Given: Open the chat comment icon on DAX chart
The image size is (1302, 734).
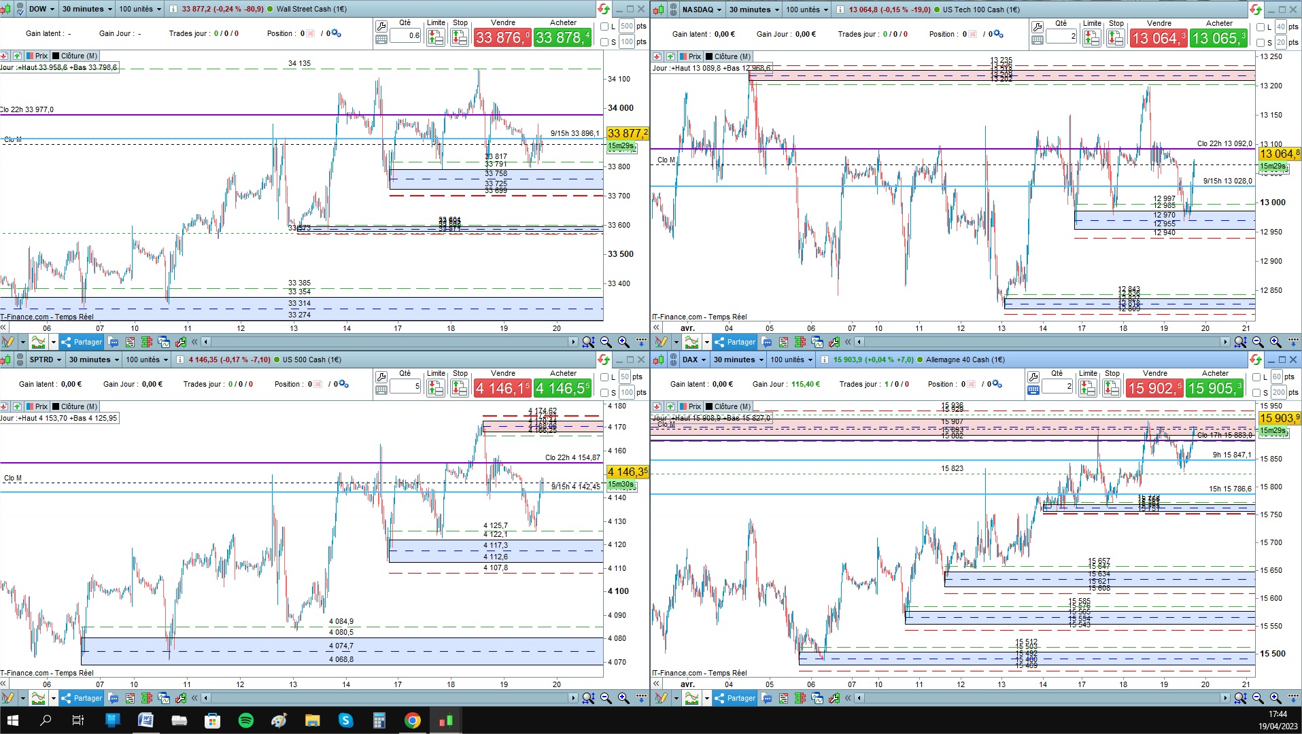Looking at the screenshot, I should 767,698.
